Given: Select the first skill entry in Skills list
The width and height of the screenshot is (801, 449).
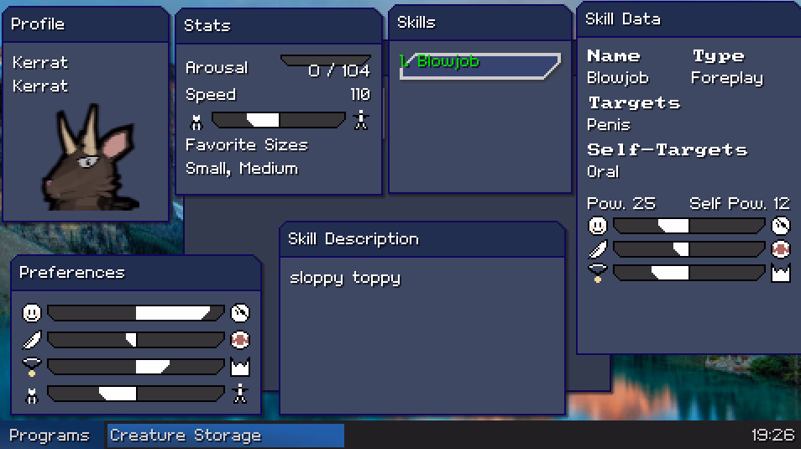Looking at the screenshot, I should pos(479,66).
